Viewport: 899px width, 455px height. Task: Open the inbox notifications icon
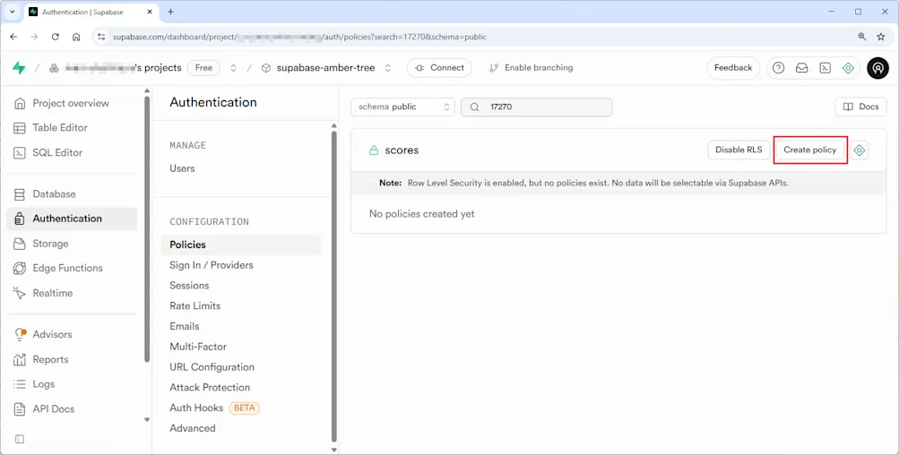click(801, 67)
